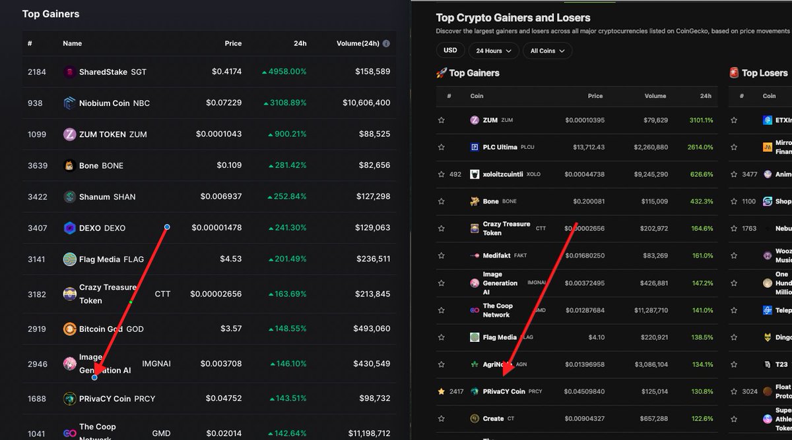Click the Bone coin icon in left table
The width and height of the screenshot is (792, 440).
click(x=69, y=165)
